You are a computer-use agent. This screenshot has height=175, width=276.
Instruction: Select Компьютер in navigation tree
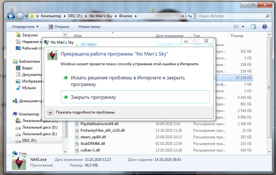29,114
